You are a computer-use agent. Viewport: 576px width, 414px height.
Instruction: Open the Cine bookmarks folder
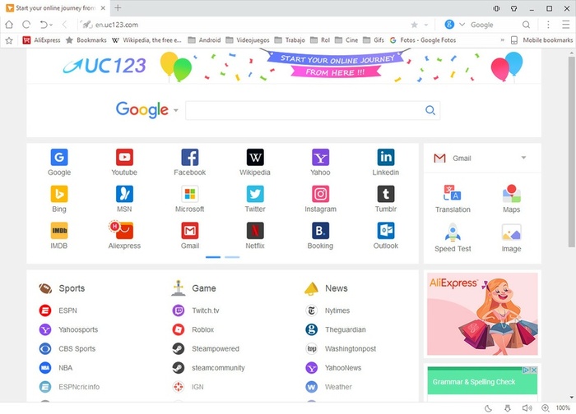pyautogui.click(x=346, y=40)
